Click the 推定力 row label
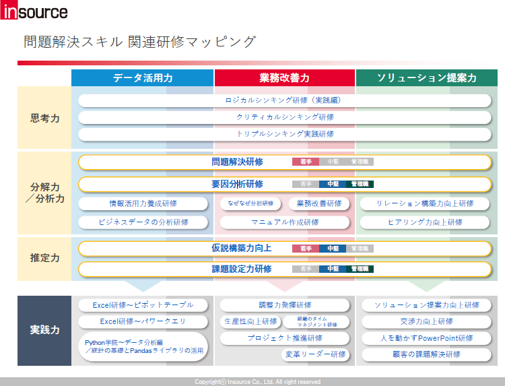Viewport: 505px width, 386px height. [x=44, y=258]
